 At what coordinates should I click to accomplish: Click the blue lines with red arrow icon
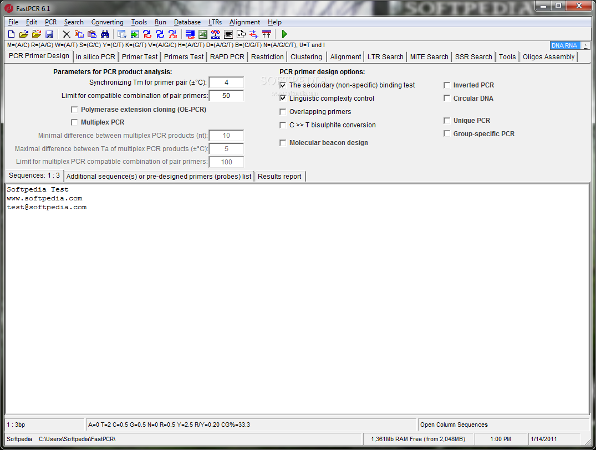[x=190, y=34]
